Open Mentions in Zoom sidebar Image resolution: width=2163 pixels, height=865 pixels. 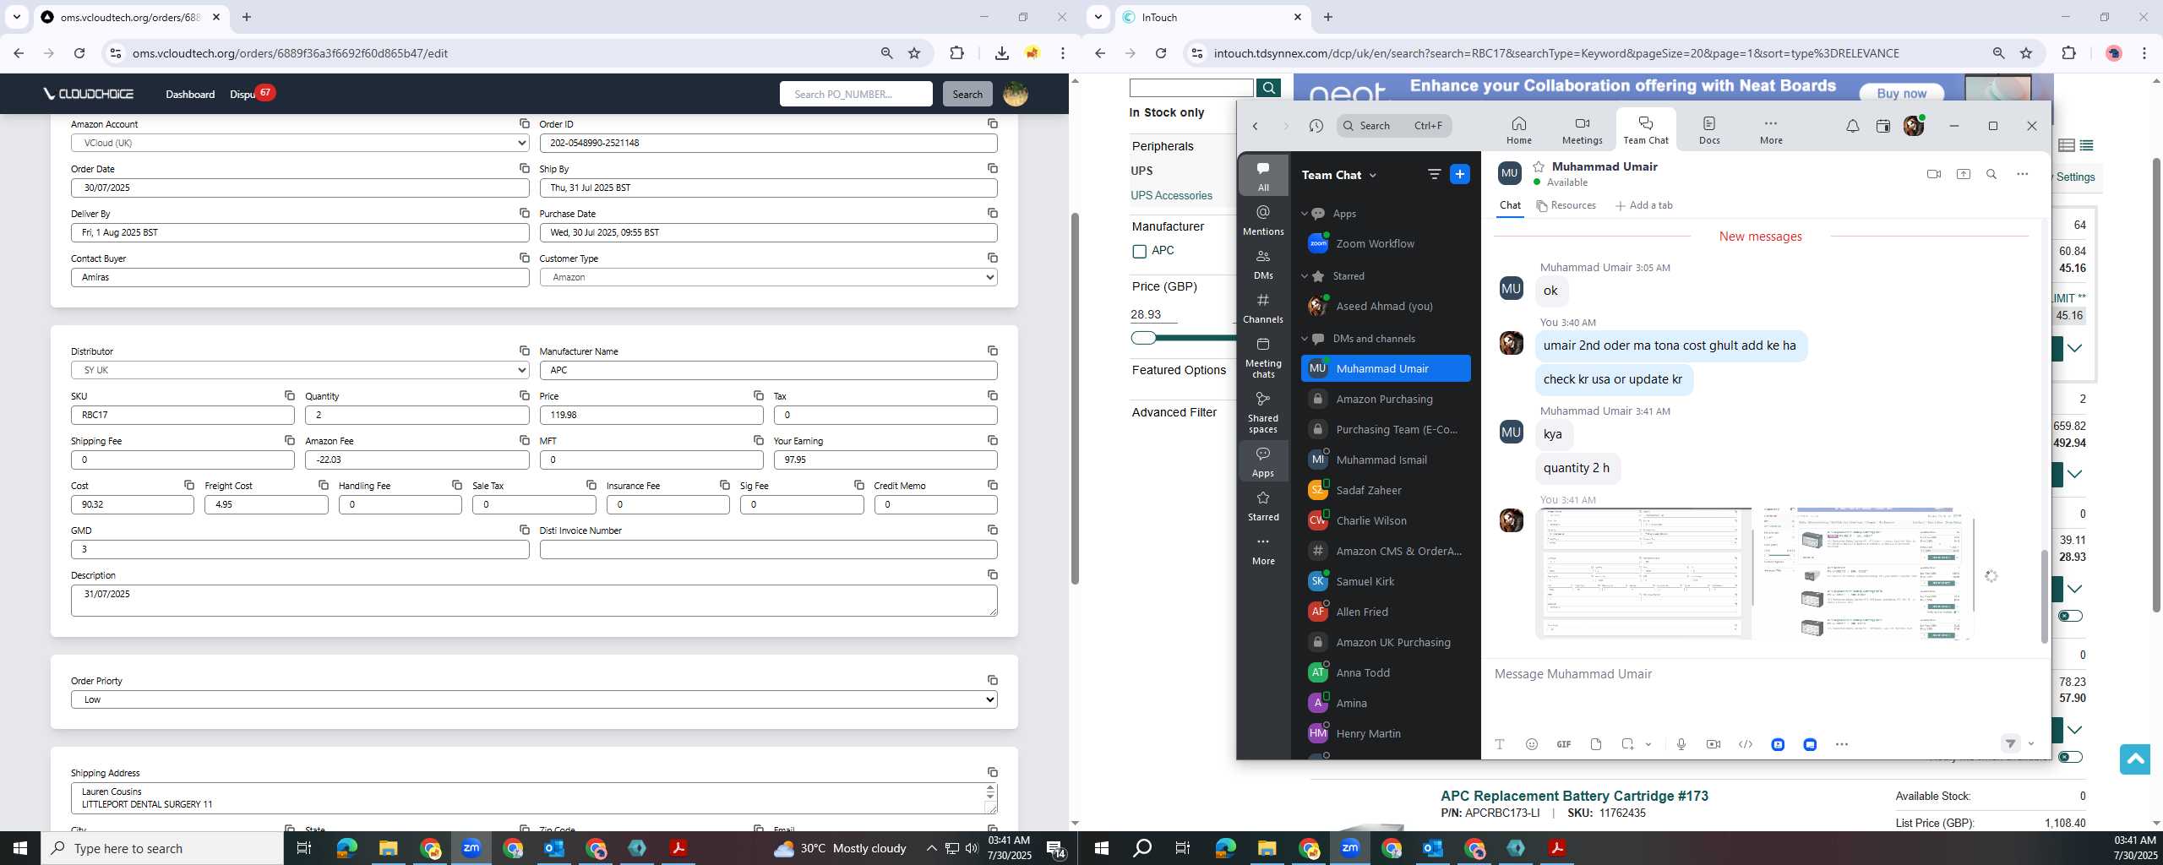pos(1263,220)
